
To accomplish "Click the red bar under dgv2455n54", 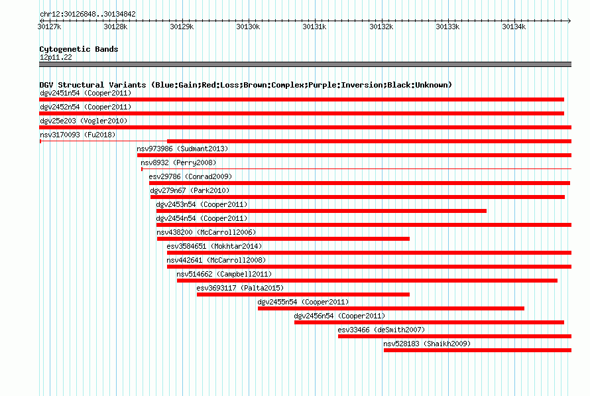I will 391,308.
